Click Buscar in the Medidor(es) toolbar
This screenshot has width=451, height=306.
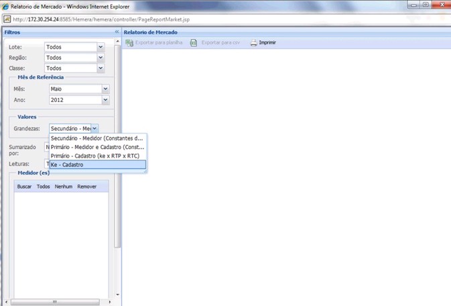pos(24,186)
